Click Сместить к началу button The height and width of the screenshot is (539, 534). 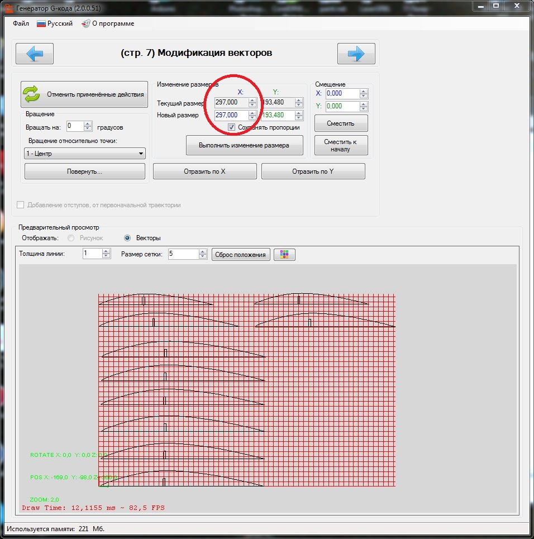click(341, 145)
